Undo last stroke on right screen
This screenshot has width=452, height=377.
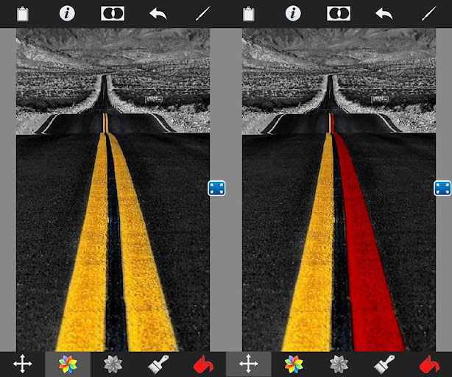pos(384,14)
